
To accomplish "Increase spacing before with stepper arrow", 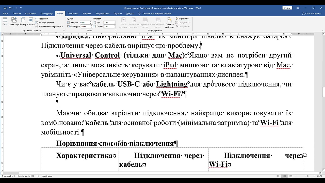I will click(114, 22).
